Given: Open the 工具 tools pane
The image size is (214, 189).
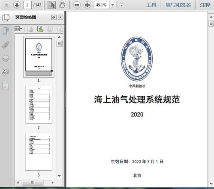Looking at the screenshot, I should (x=151, y=5).
